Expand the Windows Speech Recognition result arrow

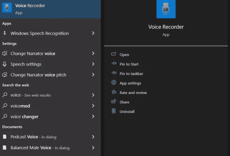(x=93, y=33)
